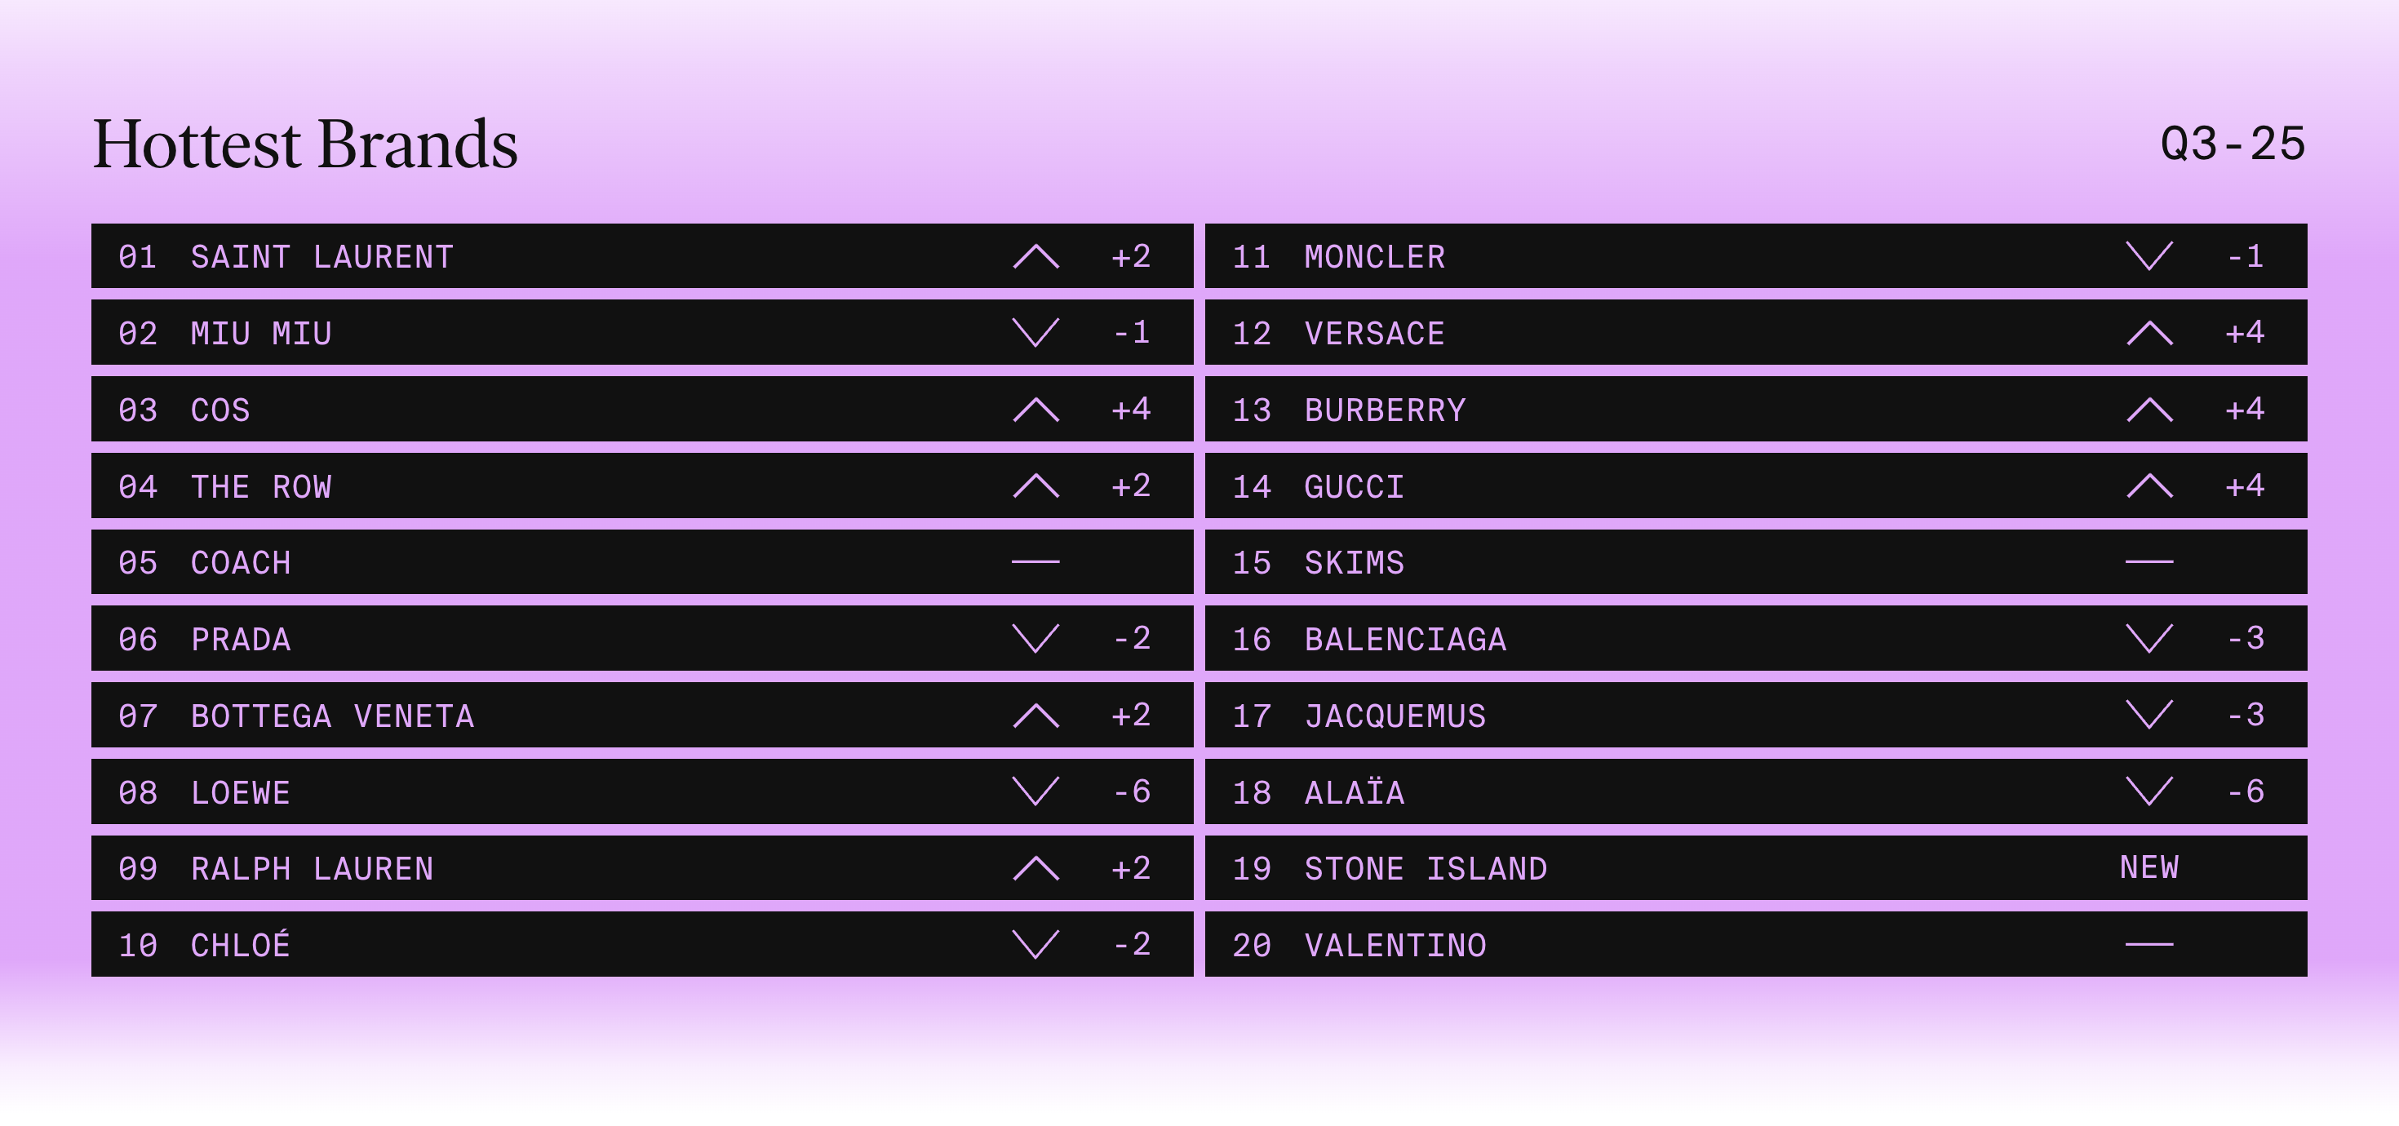Screen dimensions: 2399x1126
Task: Click the Q3-25 quarter label
Action: pos(2233,144)
